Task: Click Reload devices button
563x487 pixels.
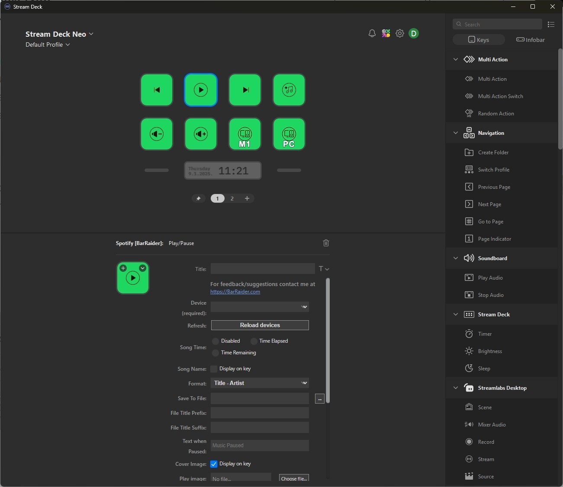Action: tap(260, 325)
